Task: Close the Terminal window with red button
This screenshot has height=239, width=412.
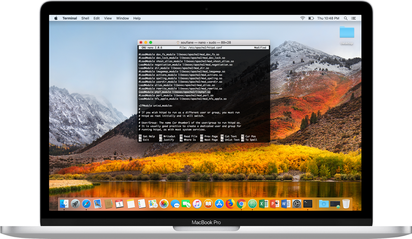Action: (141, 42)
